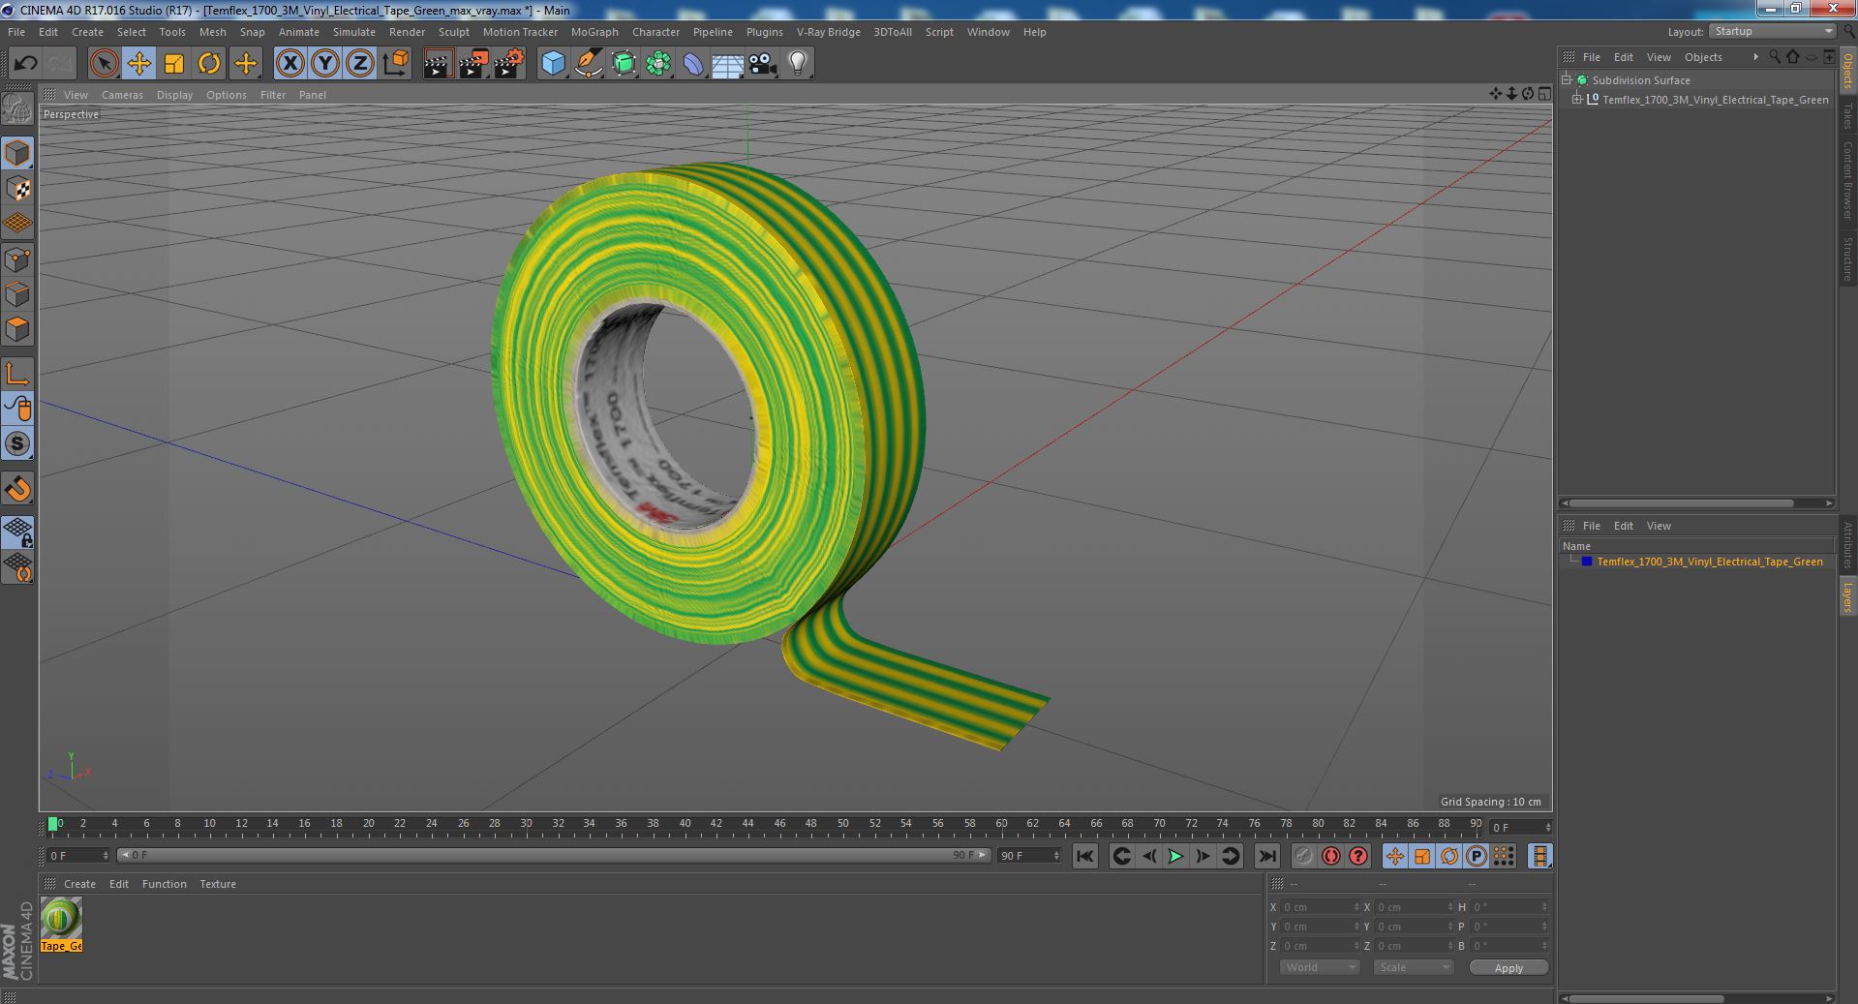This screenshot has height=1004, width=1858.
Task: Open the spline Pen tool
Action: [x=588, y=64]
